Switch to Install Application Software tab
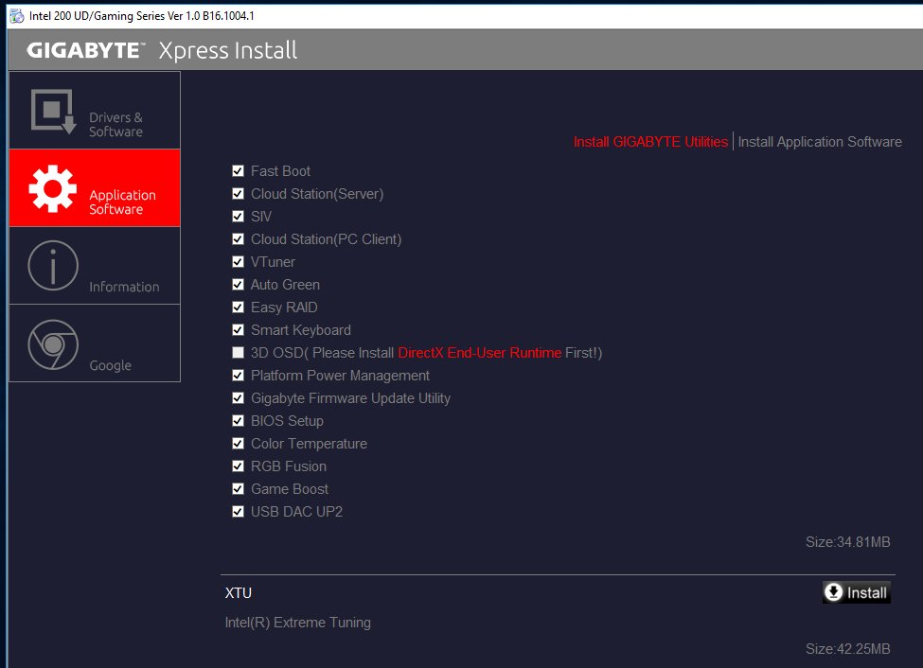Viewport: 923px width, 668px height. [x=820, y=142]
